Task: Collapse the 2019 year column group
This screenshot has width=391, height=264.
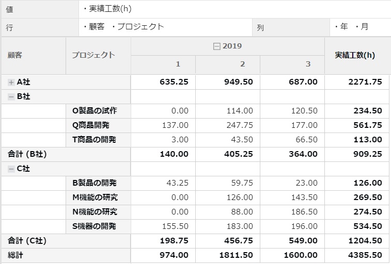Action: pos(217,46)
